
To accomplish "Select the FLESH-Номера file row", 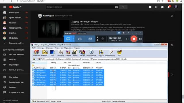I will point(68,68).
